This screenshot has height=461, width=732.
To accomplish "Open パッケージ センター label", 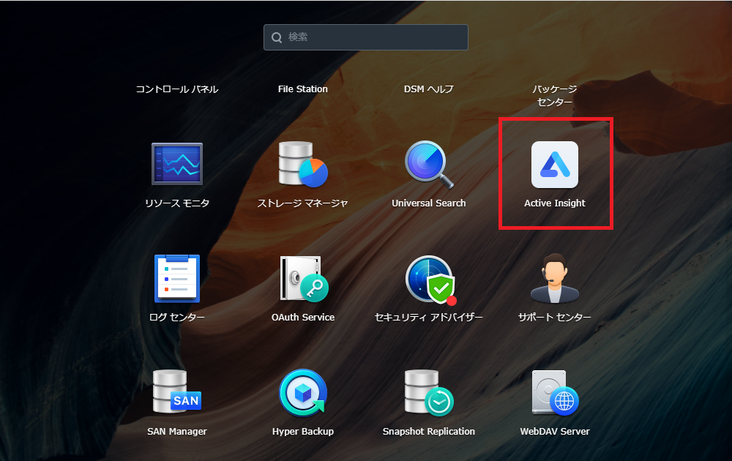I will coord(555,95).
